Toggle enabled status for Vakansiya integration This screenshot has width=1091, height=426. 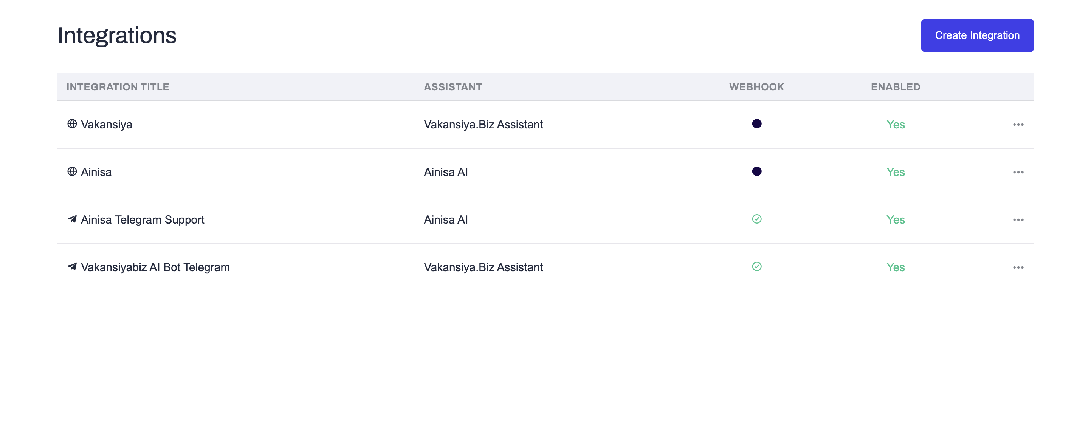[895, 124]
